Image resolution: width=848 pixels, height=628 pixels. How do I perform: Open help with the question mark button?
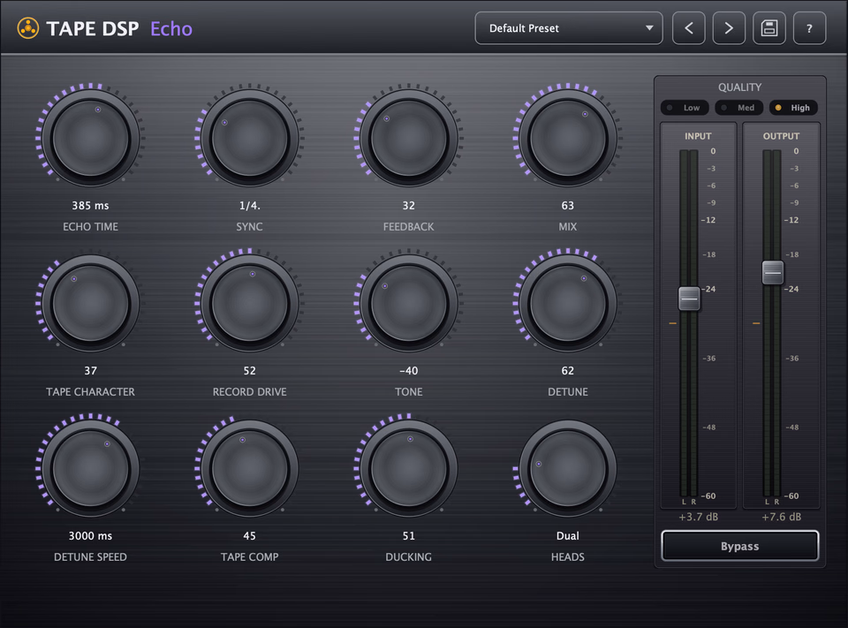[x=810, y=28]
